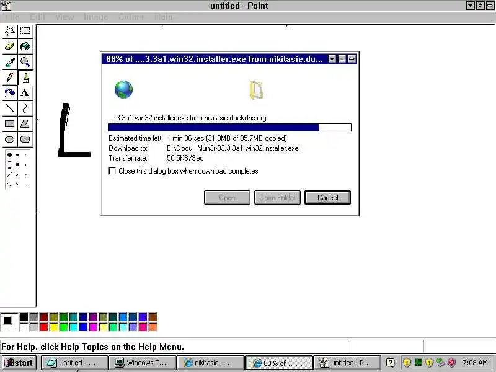496x372 pixels.
Task: Switch to the Untitled Notepad taskbar button
Action: click(74, 363)
